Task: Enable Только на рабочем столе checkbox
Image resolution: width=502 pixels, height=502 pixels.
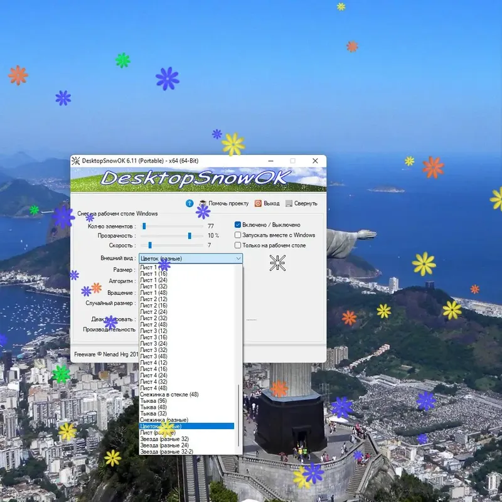Action: coord(238,245)
